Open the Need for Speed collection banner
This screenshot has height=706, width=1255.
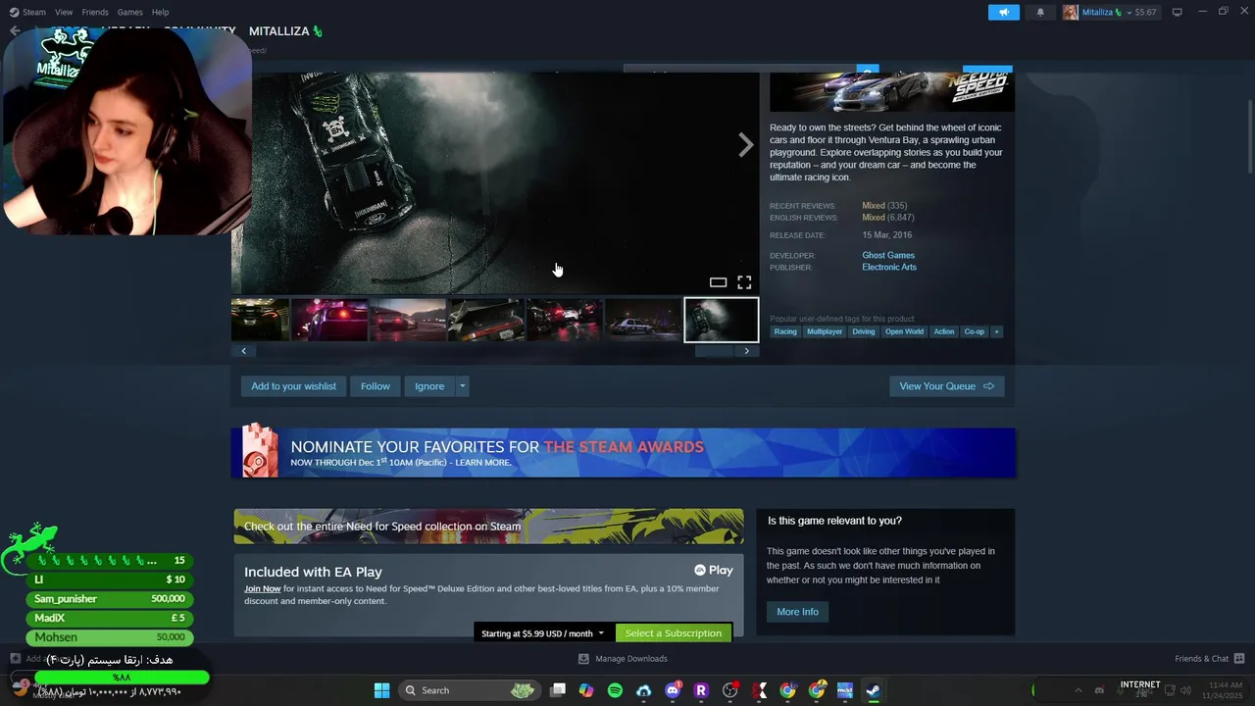click(488, 527)
